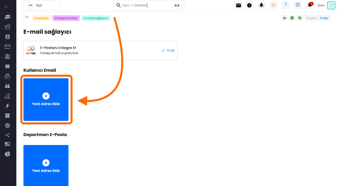Open the orange chat bubbles icon
The image size is (338, 186).
click(x=273, y=5)
